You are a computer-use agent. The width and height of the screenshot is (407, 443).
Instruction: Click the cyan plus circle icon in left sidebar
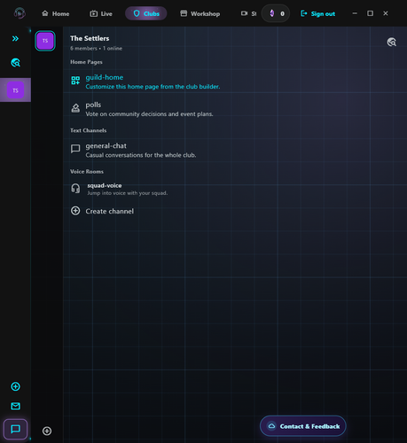tap(15, 386)
